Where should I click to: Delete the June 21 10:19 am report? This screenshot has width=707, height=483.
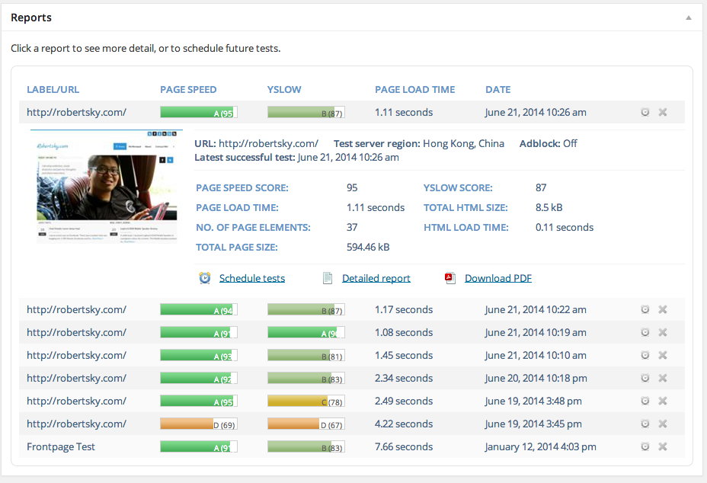pyautogui.click(x=662, y=332)
